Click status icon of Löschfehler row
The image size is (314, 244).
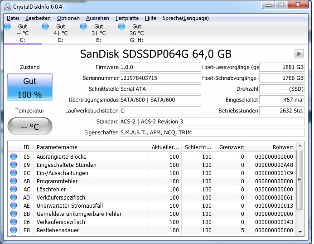14,189
